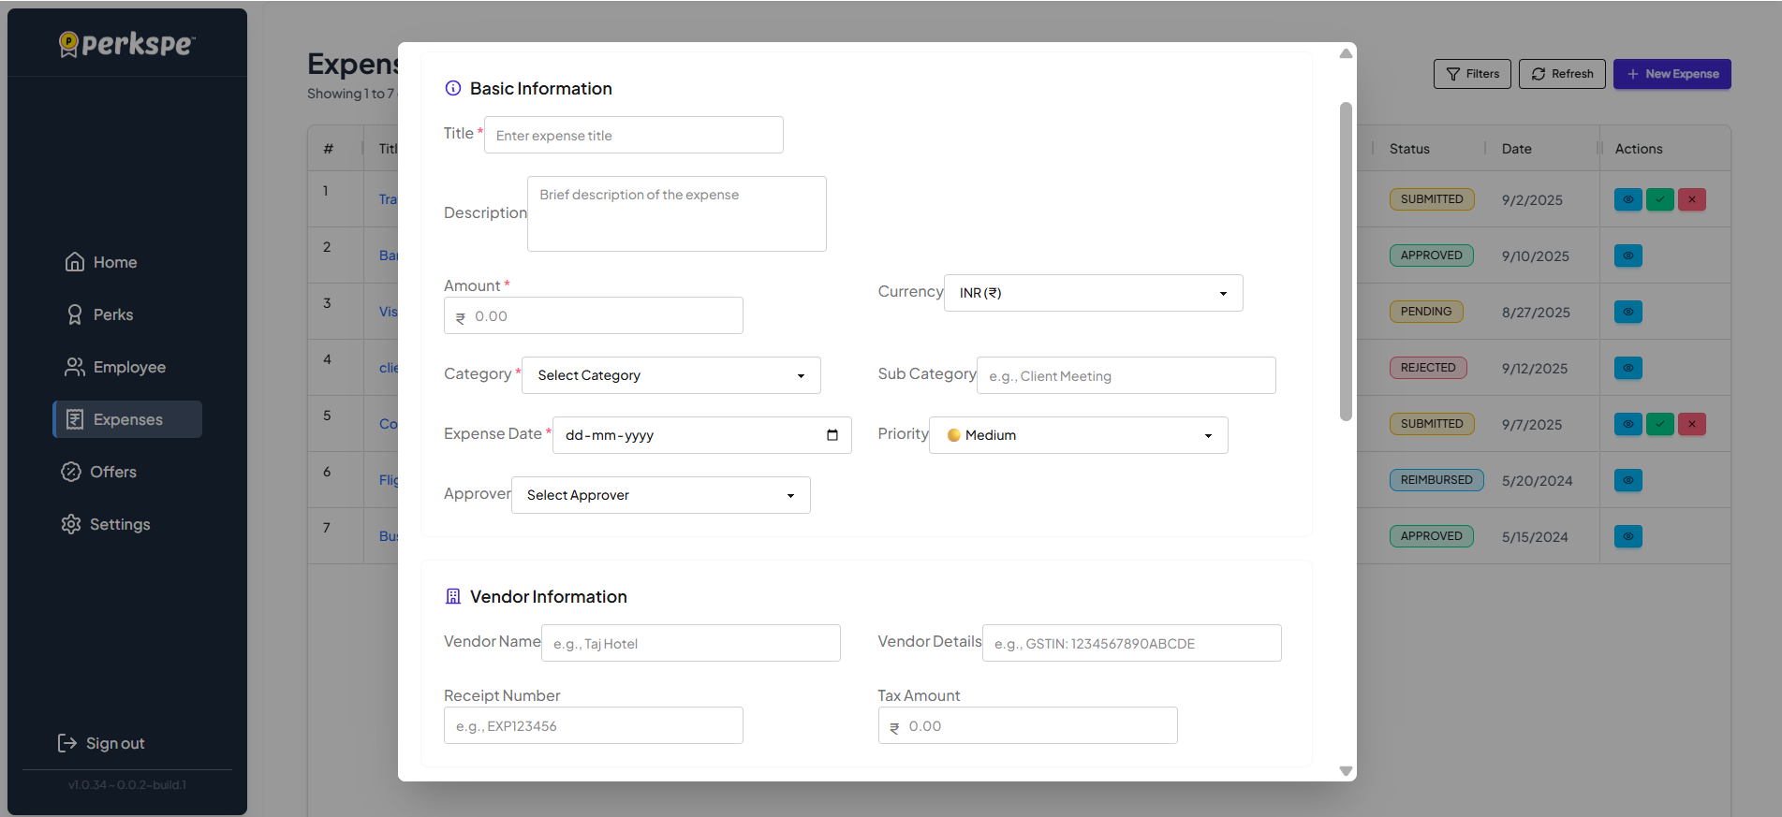Click the calendar icon in Expense Date
1782x817 pixels.
click(x=832, y=435)
